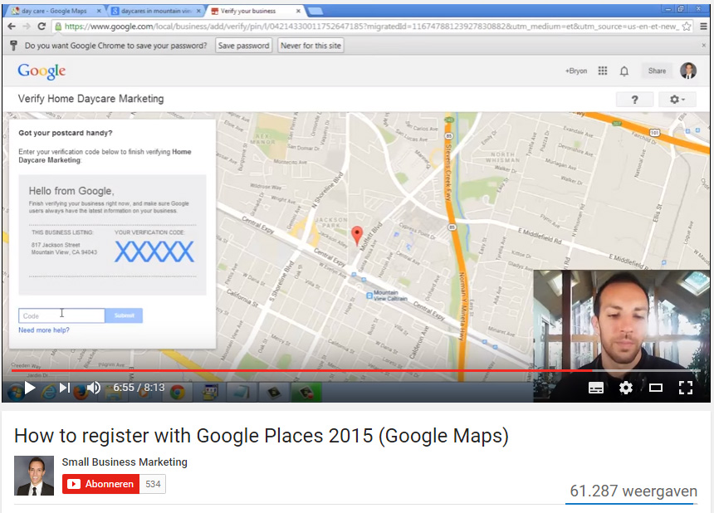This screenshot has height=513, width=714.
Task: Click the red video progress bar
Action: click(301, 370)
